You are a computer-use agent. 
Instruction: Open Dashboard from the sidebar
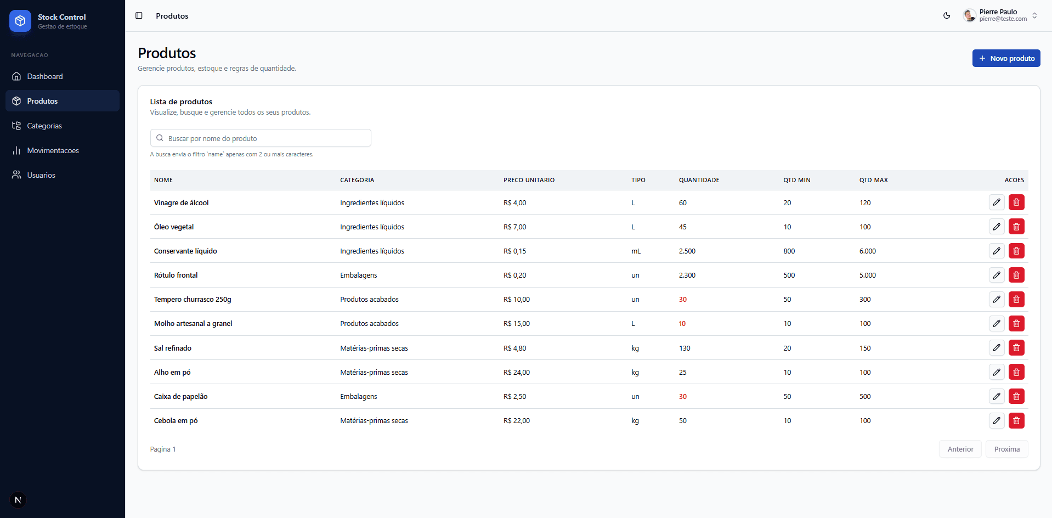point(45,76)
